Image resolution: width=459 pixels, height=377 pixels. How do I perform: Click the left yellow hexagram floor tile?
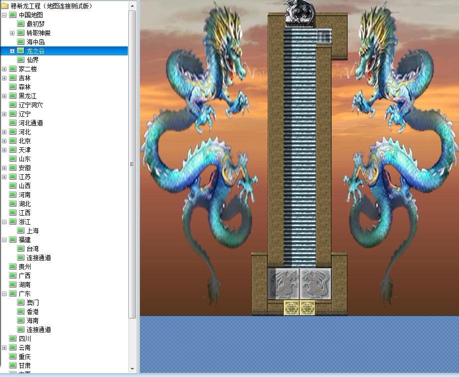point(292,308)
